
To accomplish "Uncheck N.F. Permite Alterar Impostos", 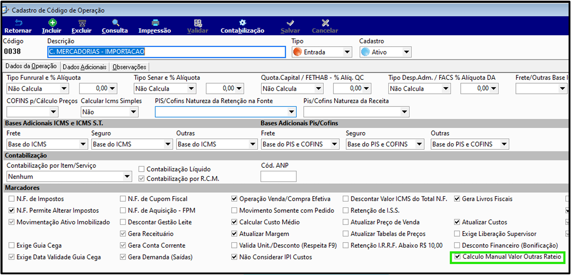I will coord(11,210).
